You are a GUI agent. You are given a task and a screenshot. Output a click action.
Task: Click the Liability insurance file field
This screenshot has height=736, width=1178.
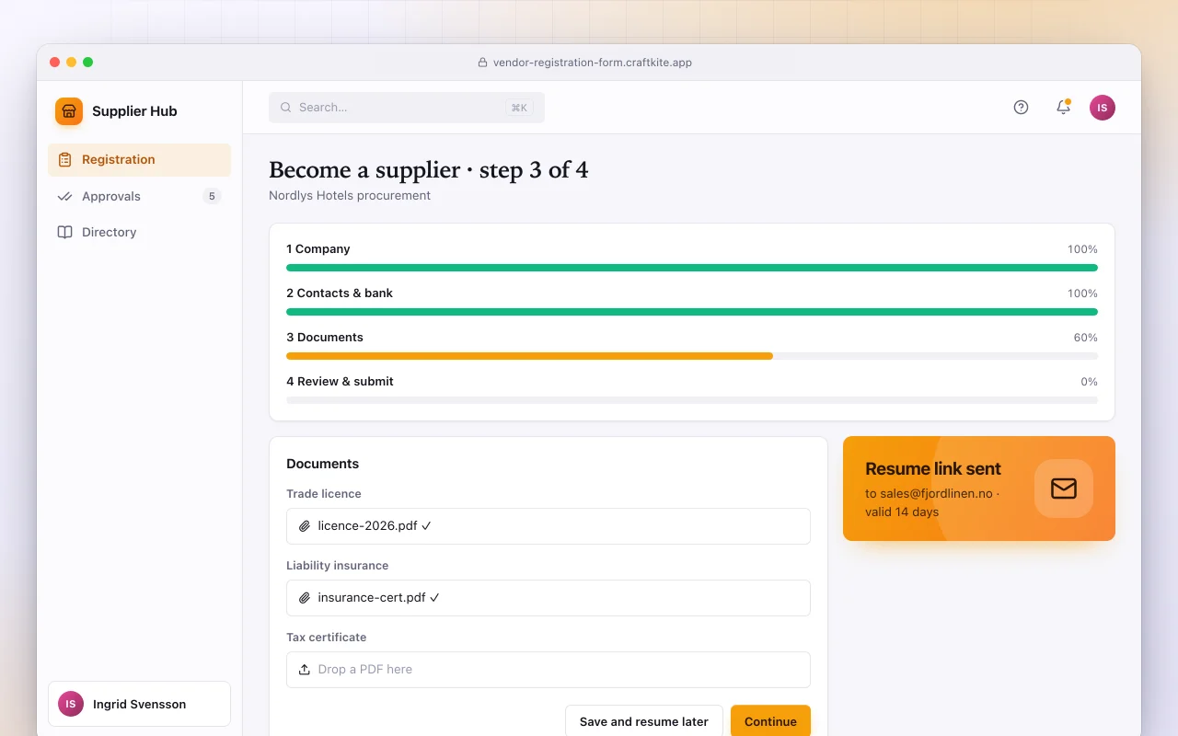coord(549,598)
